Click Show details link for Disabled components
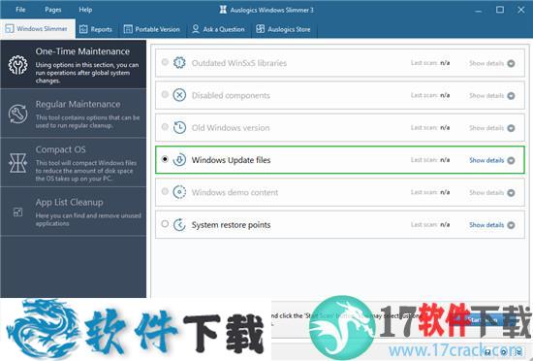The width and height of the screenshot is (533, 361). 486,96
